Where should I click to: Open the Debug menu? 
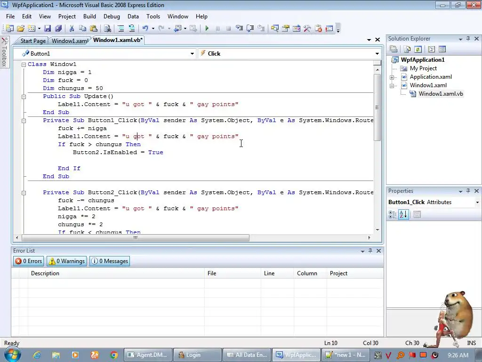(x=112, y=16)
